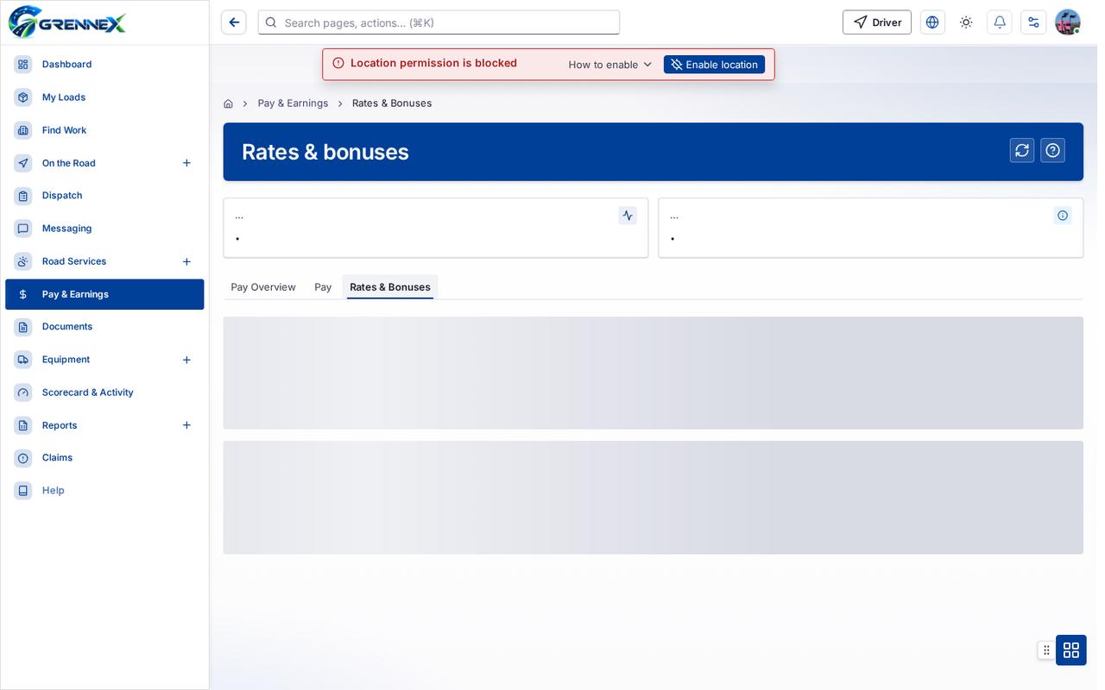Viewport: 1105px width, 690px height.
Task: Go to My Loads
Action: [104, 97]
